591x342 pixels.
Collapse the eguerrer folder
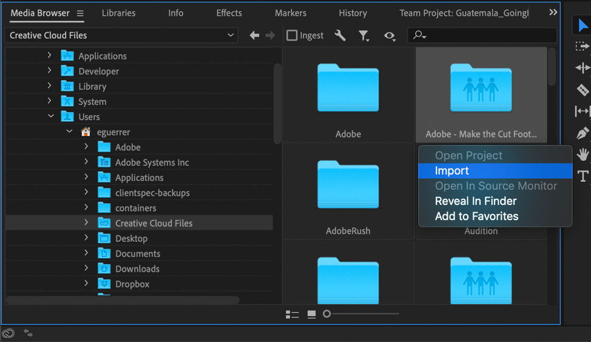coord(69,131)
